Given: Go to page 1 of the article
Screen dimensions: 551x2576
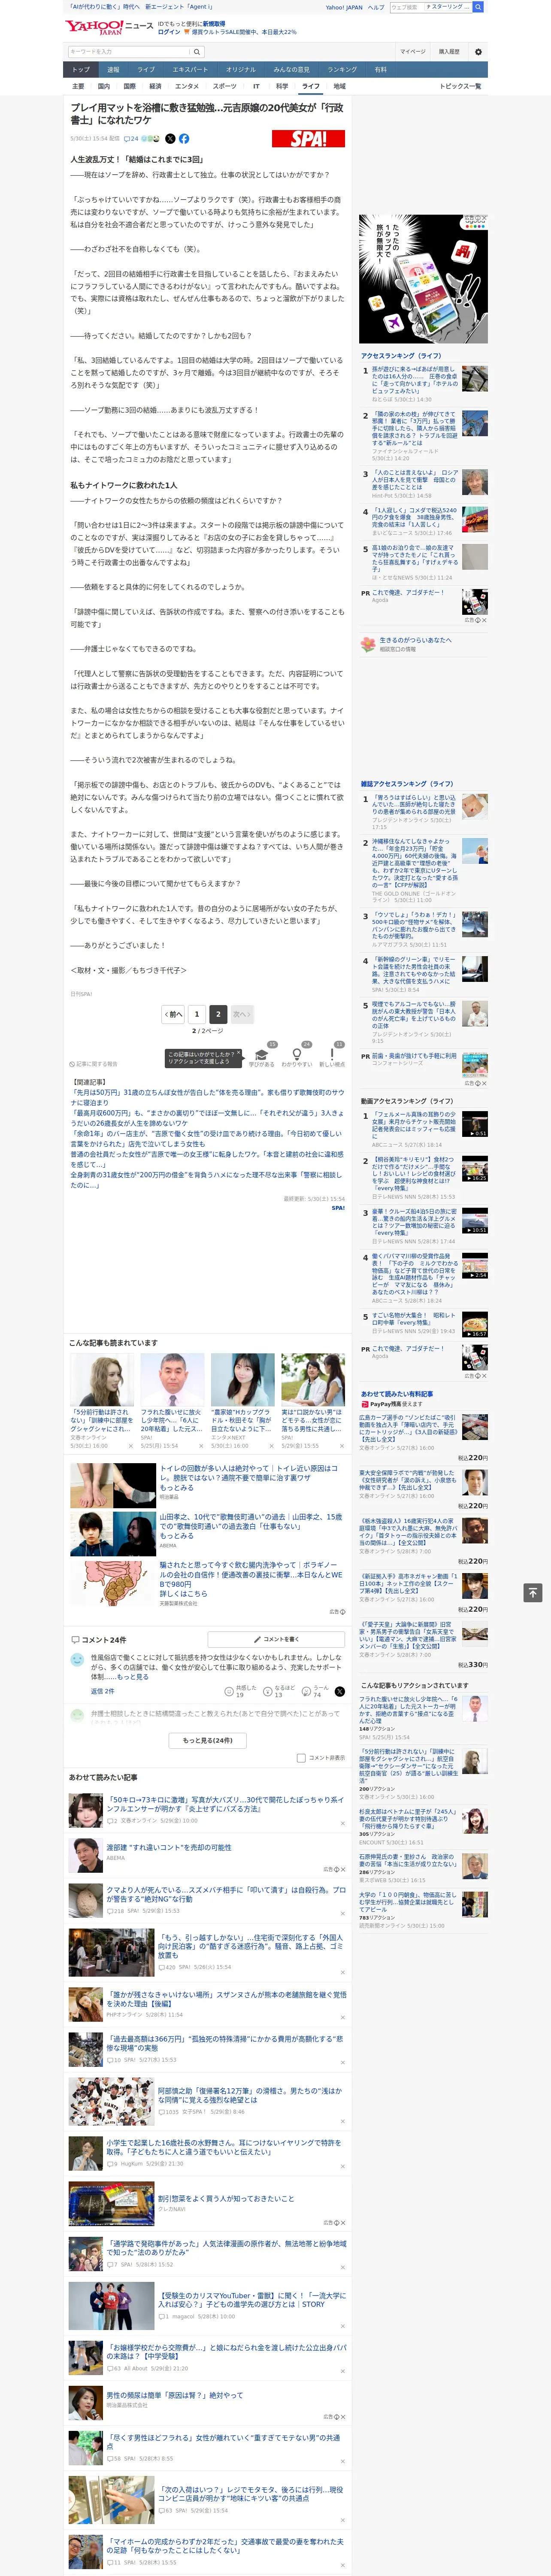Looking at the screenshot, I should click(x=197, y=1014).
